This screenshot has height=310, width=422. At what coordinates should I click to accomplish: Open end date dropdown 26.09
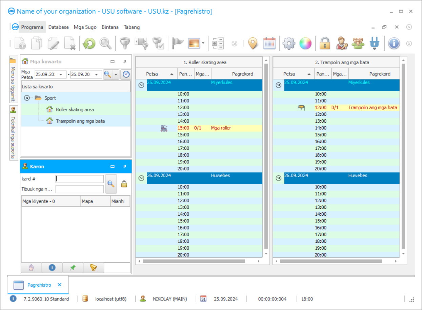point(97,74)
